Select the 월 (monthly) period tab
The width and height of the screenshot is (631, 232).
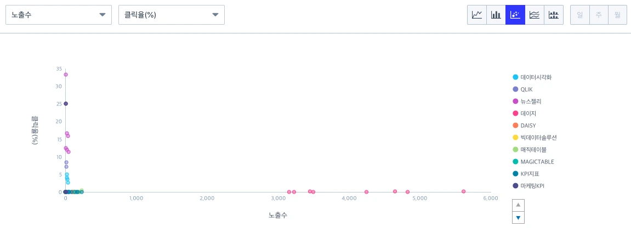(x=618, y=15)
